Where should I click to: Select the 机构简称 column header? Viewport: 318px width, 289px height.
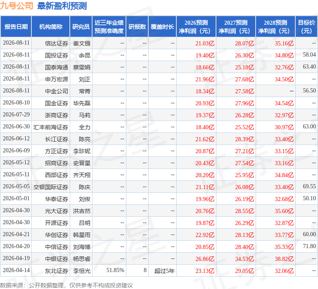click(51, 26)
